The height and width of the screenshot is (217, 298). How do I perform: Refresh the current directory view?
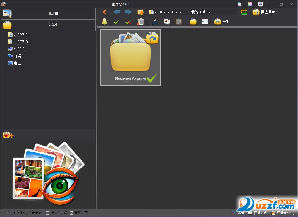point(244,12)
